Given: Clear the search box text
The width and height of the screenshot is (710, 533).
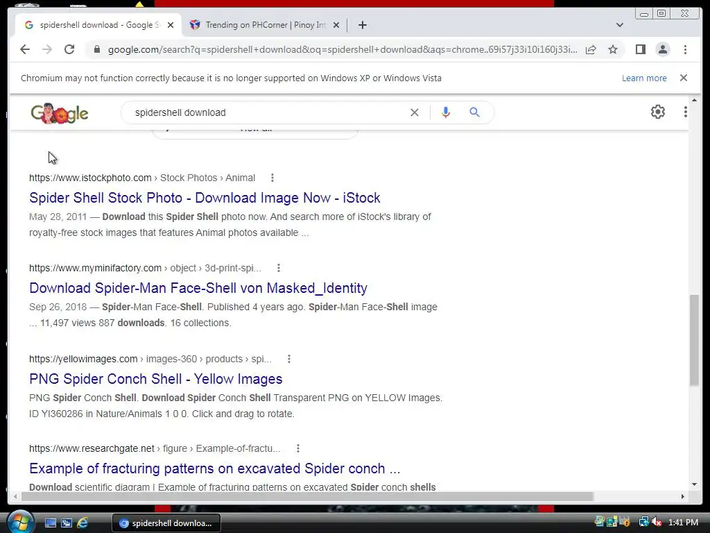Looking at the screenshot, I should [415, 112].
